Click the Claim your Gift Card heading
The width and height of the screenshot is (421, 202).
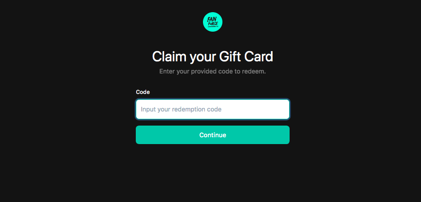tap(213, 56)
